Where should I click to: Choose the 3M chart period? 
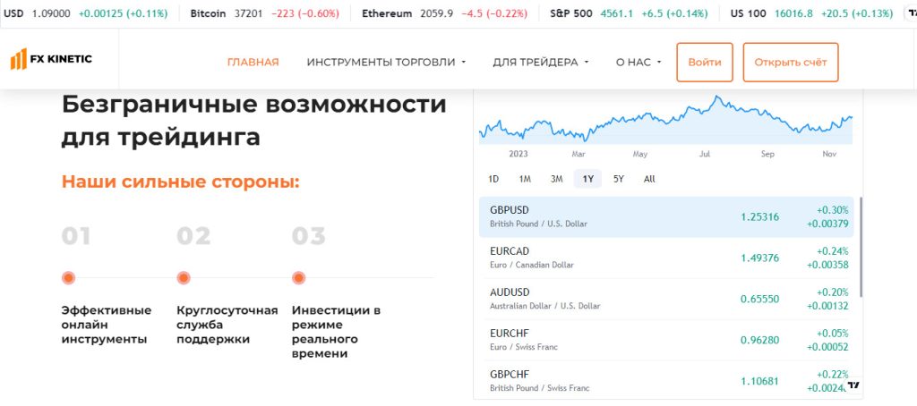click(556, 179)
